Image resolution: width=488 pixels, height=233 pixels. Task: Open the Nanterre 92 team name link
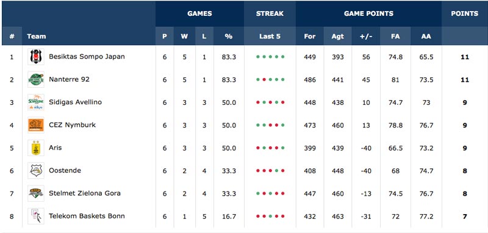pos(69,79)
